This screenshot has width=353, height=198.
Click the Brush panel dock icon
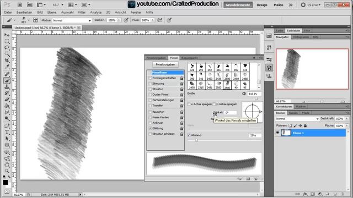pos(269,68)
